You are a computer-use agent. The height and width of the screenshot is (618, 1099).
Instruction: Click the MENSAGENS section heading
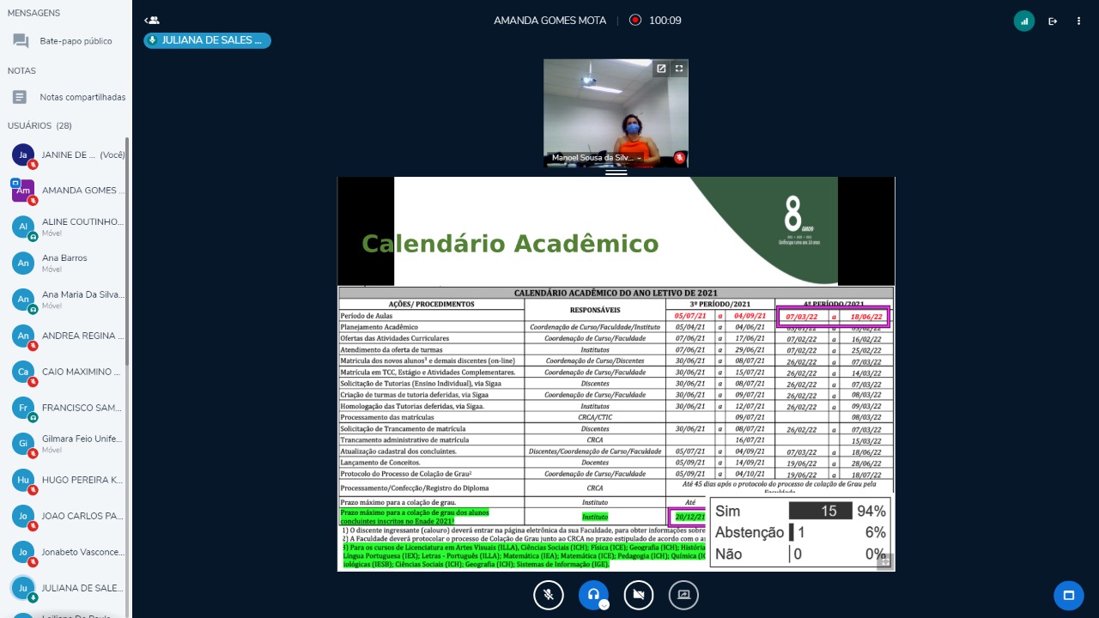[x=33, y=13]
